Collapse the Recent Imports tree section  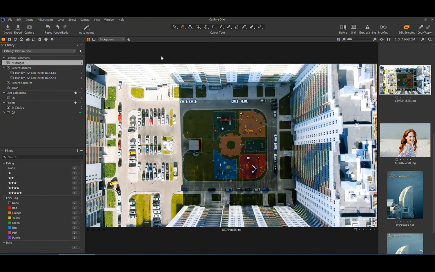[4, 68]
